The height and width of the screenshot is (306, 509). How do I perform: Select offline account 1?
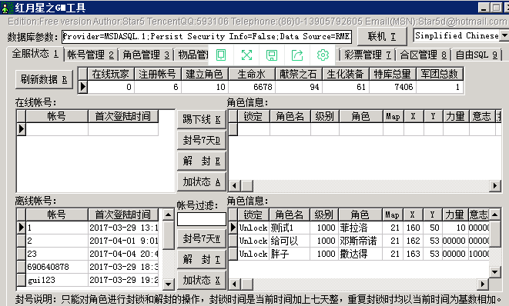click(x=57, y=228)
